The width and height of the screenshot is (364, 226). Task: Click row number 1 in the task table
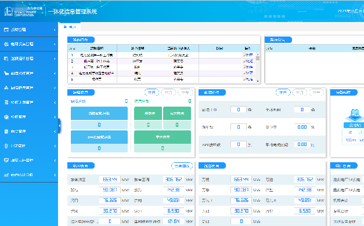(72, 55)
